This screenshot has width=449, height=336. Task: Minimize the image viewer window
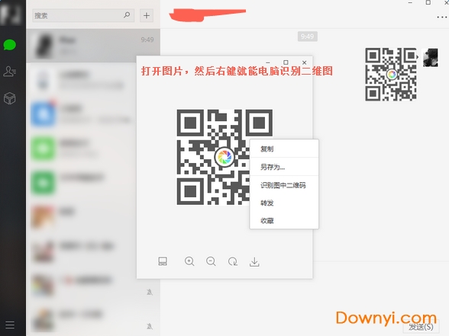[268, 62]
